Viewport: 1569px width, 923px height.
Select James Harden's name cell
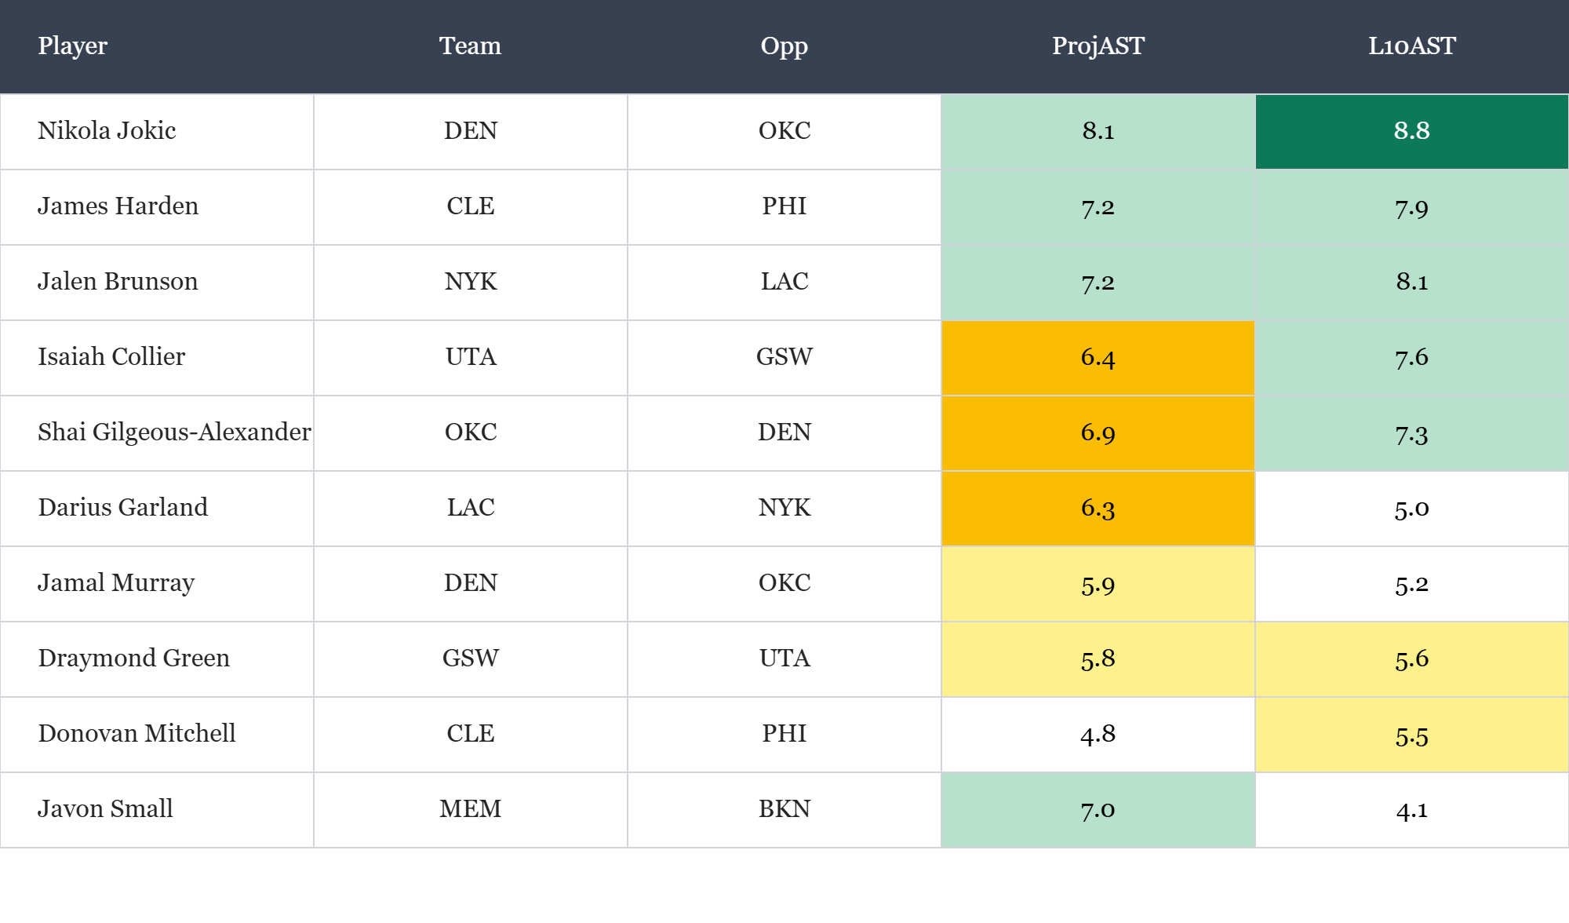coord(118,206)
